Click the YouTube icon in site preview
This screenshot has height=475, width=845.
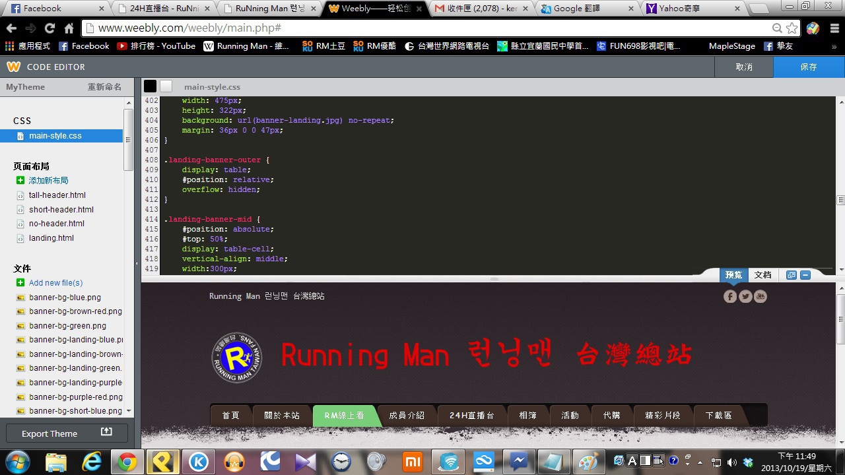[760, 296]
